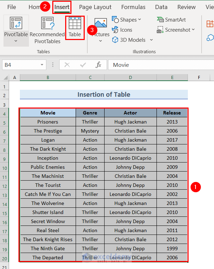
Task: Switch to the Formulas tab
Action: (x=133, y=7)
